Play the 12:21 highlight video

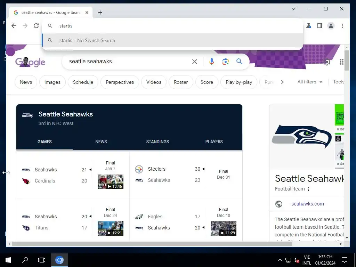point(110,228)
